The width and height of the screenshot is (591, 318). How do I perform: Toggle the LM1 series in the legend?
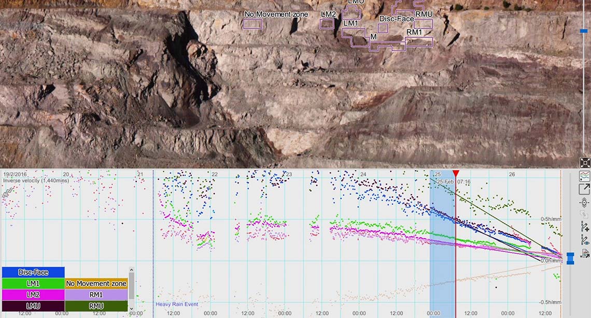(33, 283)
